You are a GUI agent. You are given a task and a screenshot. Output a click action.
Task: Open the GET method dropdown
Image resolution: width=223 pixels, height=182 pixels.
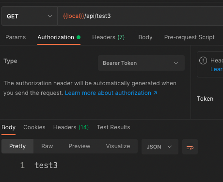30,16
